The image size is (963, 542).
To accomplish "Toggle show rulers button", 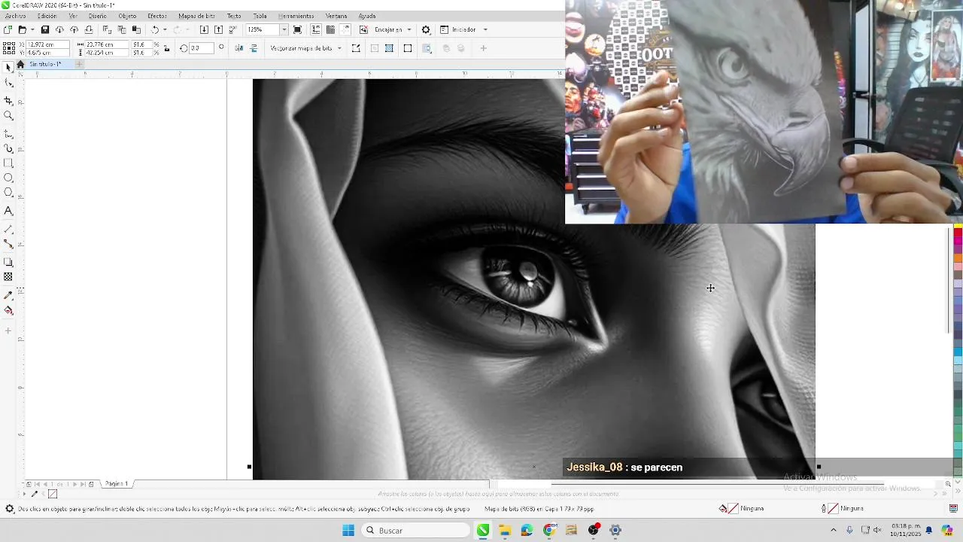I will pos(315,29).
